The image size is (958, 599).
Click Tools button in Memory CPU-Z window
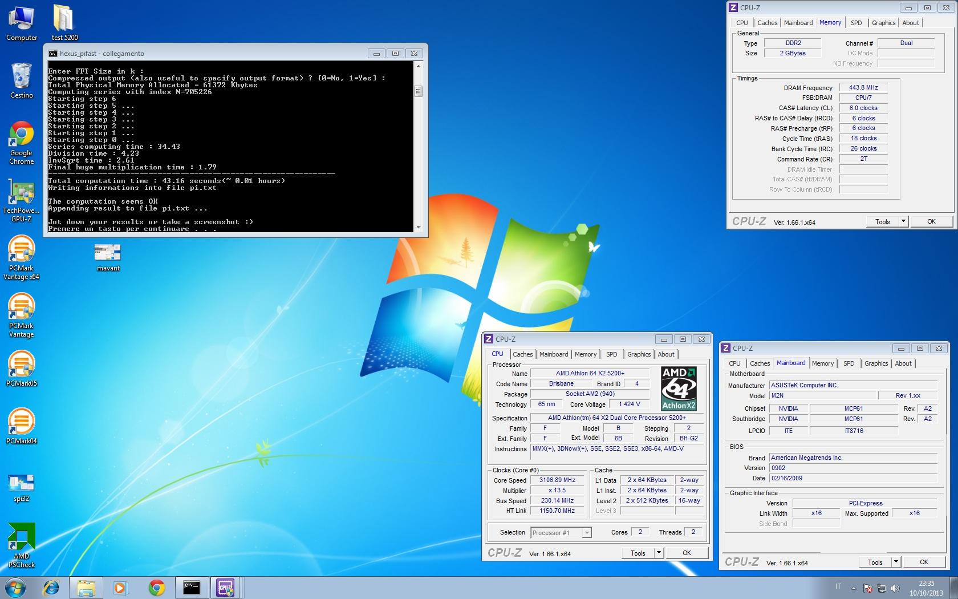click(883, 221)
